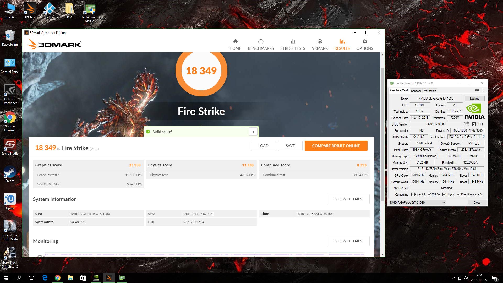Click the 3DMark logo in header
Image resolution: width=503 pixels, height=283 pixels.
(x=54, y=44)
